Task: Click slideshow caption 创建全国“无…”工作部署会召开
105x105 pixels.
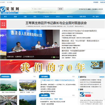Action: [x=20, y=57]
